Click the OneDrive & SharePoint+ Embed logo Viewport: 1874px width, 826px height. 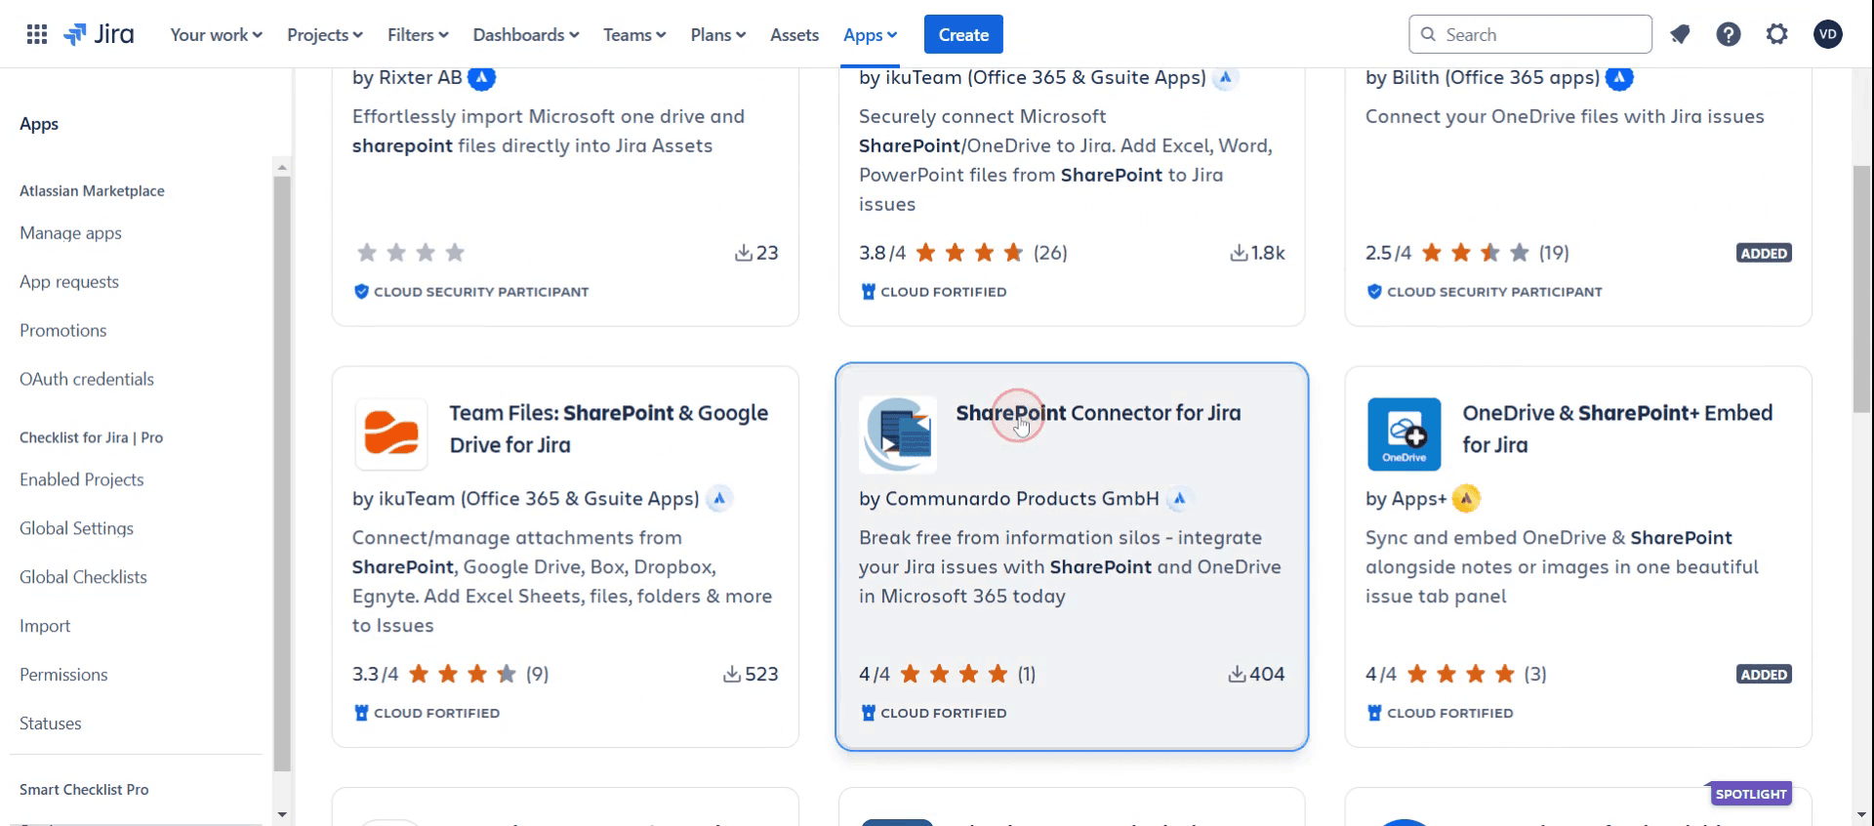pyautogui.click(x=1405, y=434)
